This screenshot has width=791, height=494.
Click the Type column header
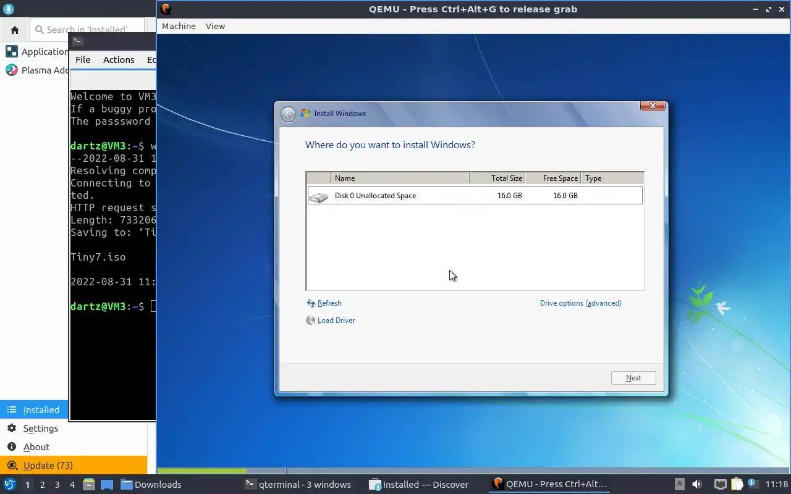612,178
